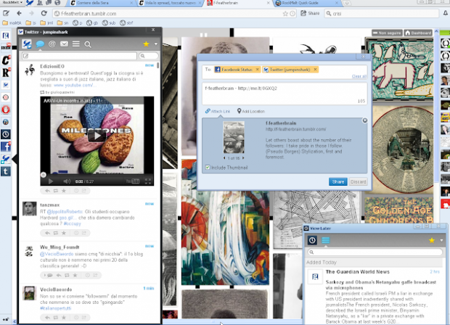Click the search box containing 'crisi'
450x325 pixels.
382,14
